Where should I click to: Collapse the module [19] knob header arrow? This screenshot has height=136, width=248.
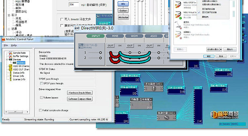tap(162, 84)
